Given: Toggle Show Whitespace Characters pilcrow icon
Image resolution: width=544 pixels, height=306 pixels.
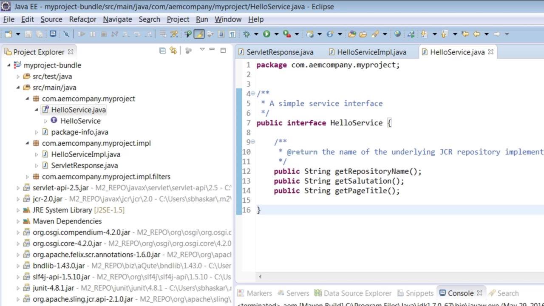Looking at the screenshot, I should pyautogui.click(x=232, y=34).
